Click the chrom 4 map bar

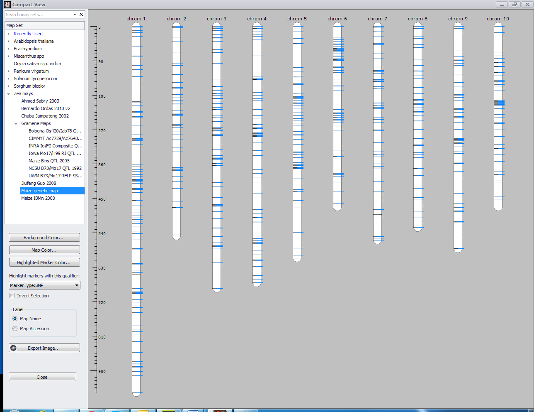coord(257,154)
